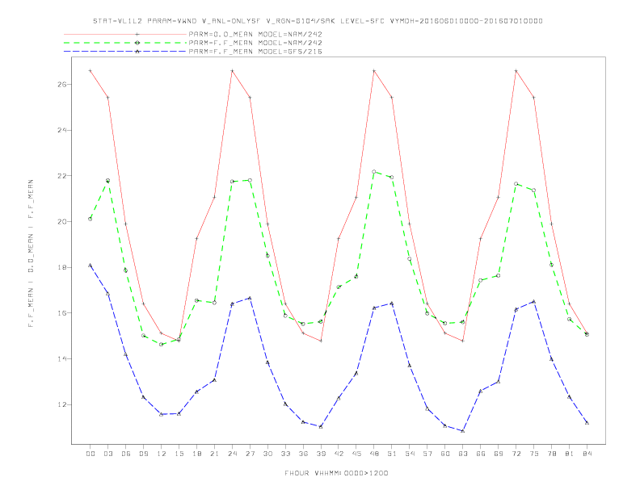Click y-axis tick label 24
640x494 pixels.
[x=62, y=131]
